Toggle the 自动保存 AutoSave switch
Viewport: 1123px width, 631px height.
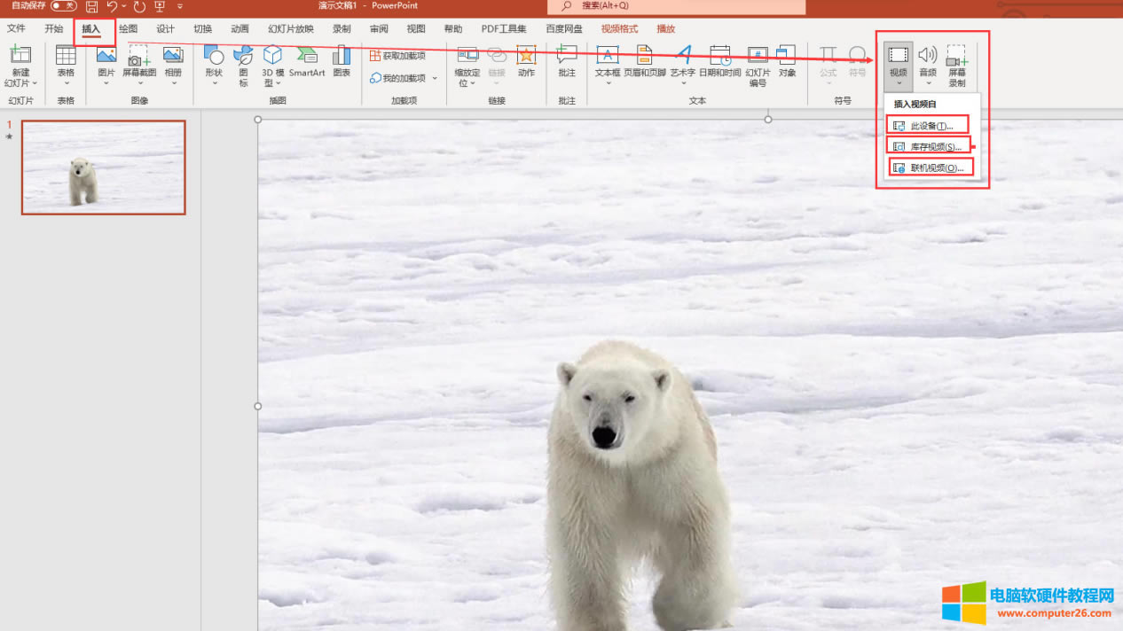point(63,6)
